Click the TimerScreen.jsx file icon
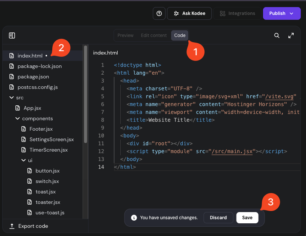 click(x=24, y=150)
